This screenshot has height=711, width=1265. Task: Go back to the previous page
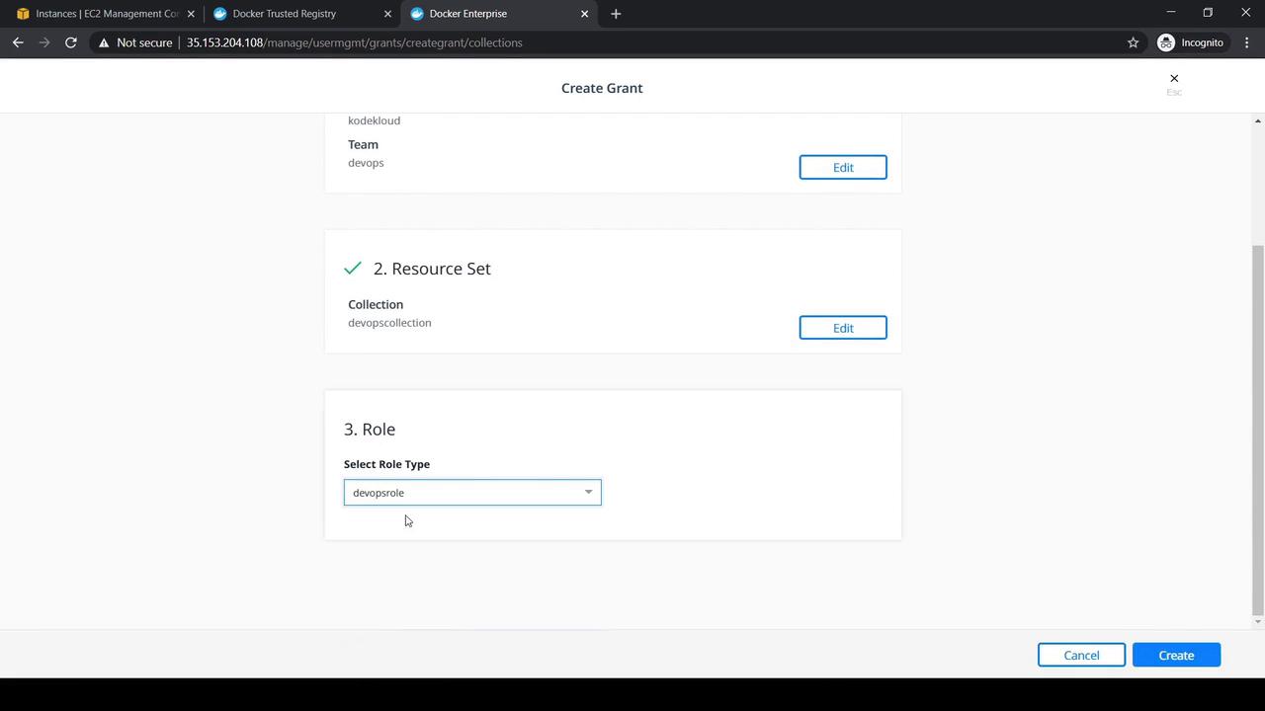pyautogui.click(x=18, y=42)
